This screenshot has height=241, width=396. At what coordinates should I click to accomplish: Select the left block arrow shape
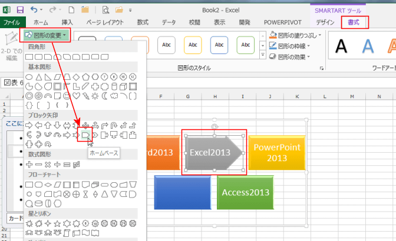pyautogui.click(x=39, y=125)
